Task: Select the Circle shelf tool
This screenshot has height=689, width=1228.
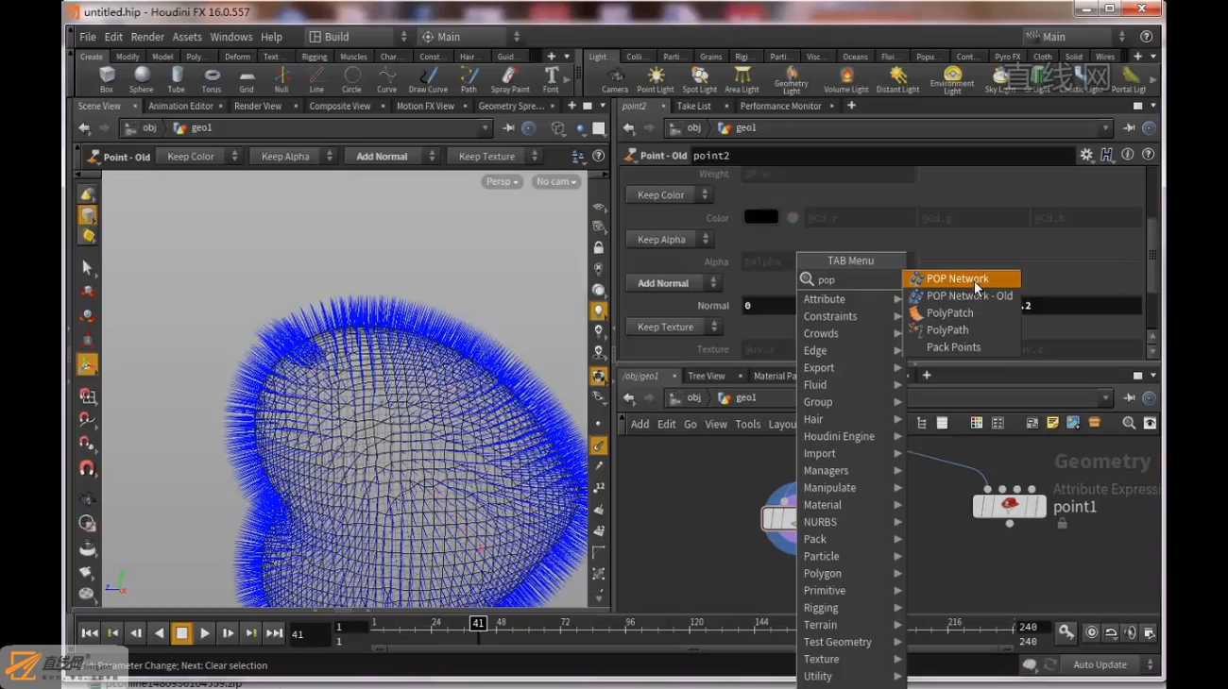Action: 351,79
